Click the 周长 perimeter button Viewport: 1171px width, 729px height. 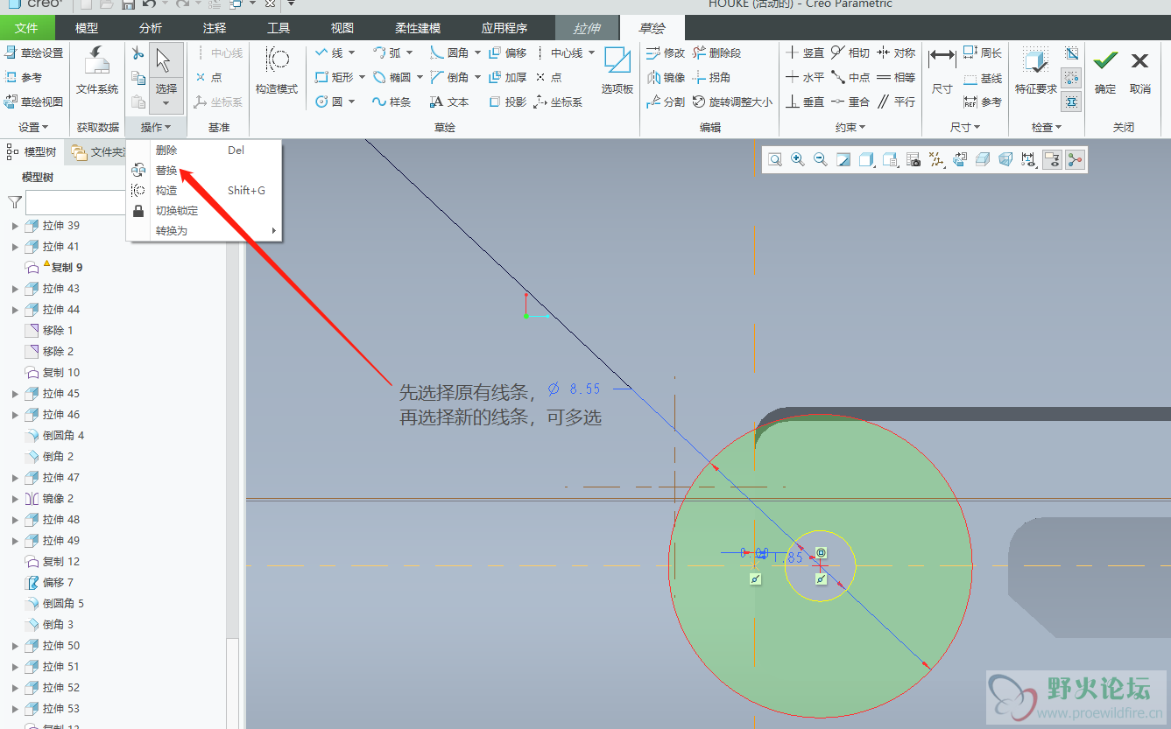click(x=983, y=53)
